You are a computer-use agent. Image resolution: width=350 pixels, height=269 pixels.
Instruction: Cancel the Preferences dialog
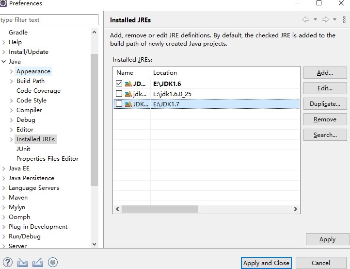click(x=321, y=263)
